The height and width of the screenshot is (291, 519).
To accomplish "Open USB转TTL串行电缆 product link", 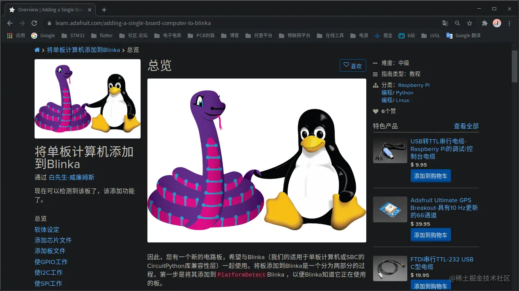I will [x=441, y=149].
